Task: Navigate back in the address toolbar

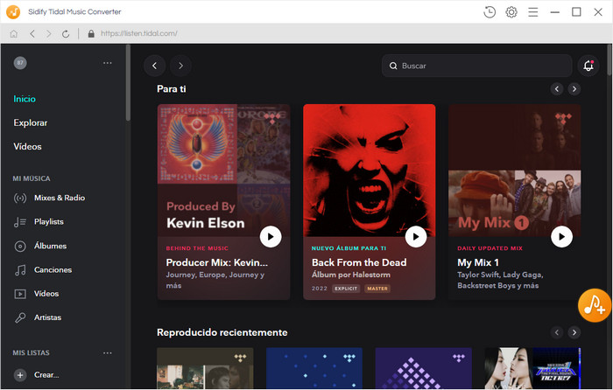Action: [x=32, y=33]
